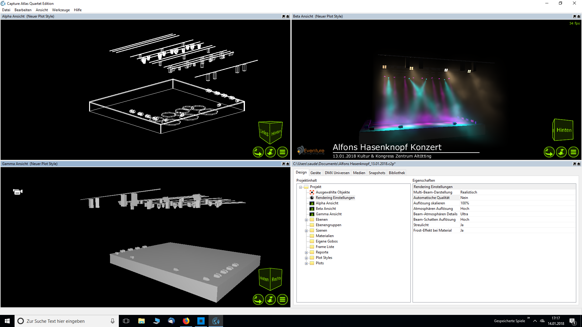Screen dimensions: 582x327
Task: Click the eject icon of Beta Ansicht panel
Action: 579,16
